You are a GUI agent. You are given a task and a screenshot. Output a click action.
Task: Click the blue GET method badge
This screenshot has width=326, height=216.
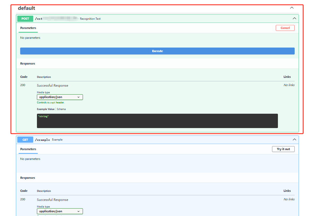coord(25,140)
